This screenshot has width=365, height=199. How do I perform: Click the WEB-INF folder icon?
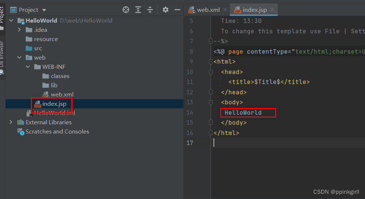37,67
